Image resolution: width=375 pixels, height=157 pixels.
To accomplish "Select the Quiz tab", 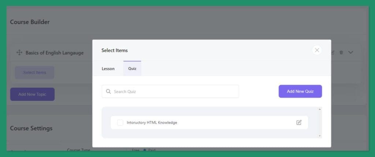I will 132,68.
